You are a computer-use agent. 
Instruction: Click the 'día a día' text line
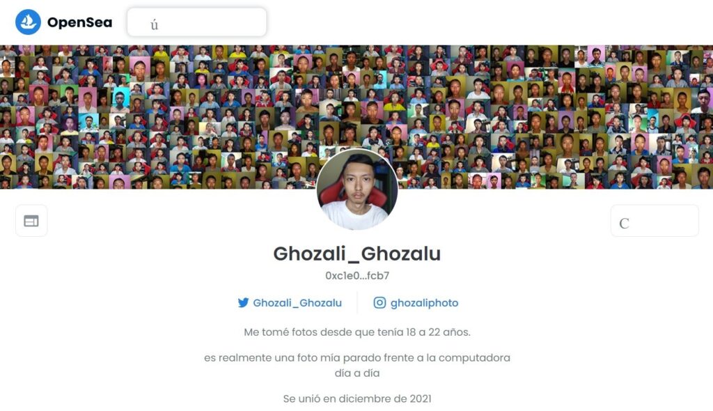(357, 373)
